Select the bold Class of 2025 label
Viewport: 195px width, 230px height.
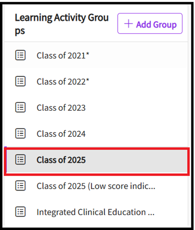point(61,160)
